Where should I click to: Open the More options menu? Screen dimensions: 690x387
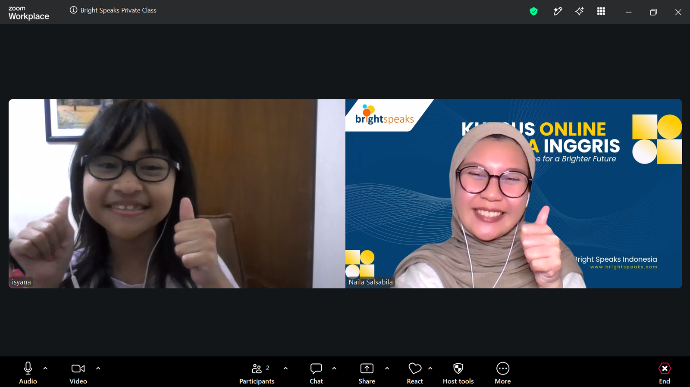tap(503, 373)
